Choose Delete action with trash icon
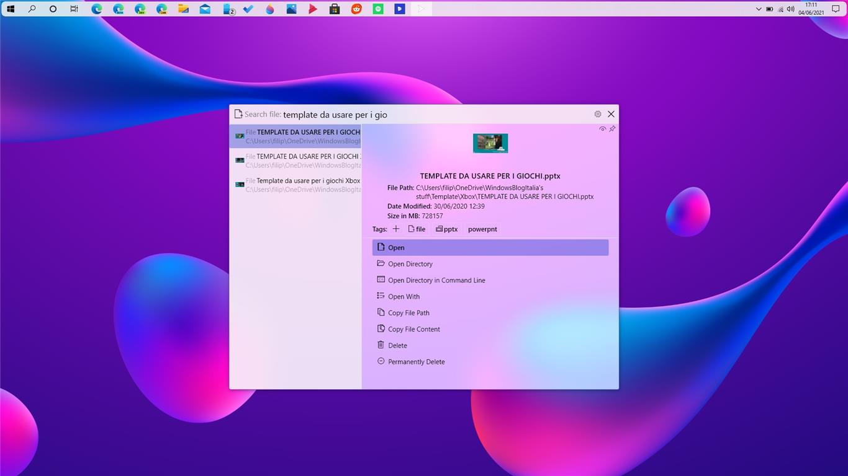Viewport: 848px width, 476px height. (x=397, y=346)
